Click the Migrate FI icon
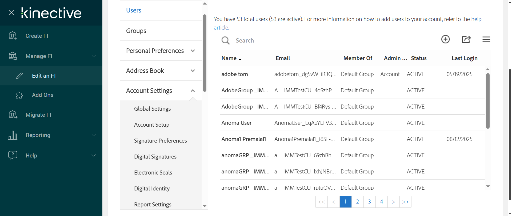512x216 pixels. (x=13, y=115)
